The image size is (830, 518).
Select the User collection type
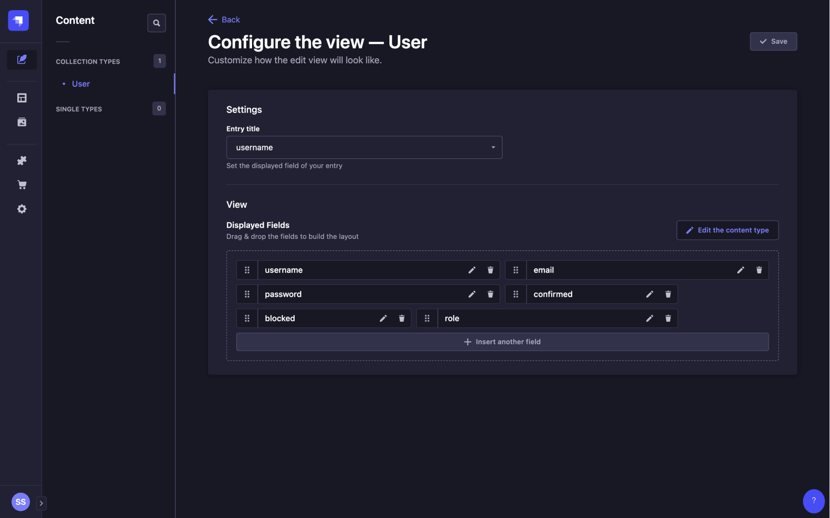[x=80, y=83]
